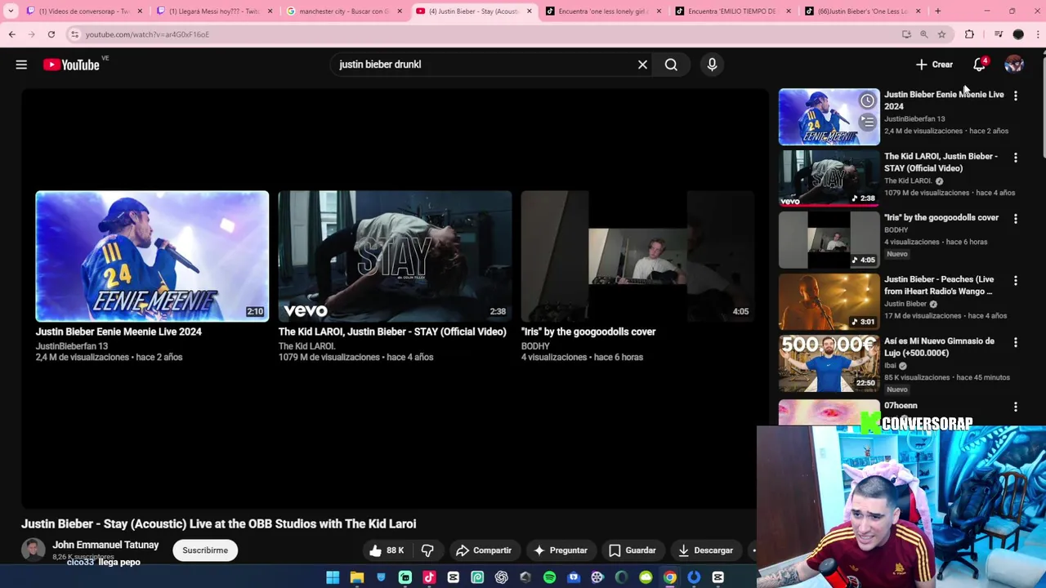
Task: Open options for Iris googoodolls cover sidebar item
Action: pos(1015,219)
